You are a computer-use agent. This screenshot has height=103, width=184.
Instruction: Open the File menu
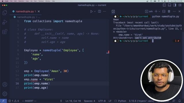(x=11, y=1)
